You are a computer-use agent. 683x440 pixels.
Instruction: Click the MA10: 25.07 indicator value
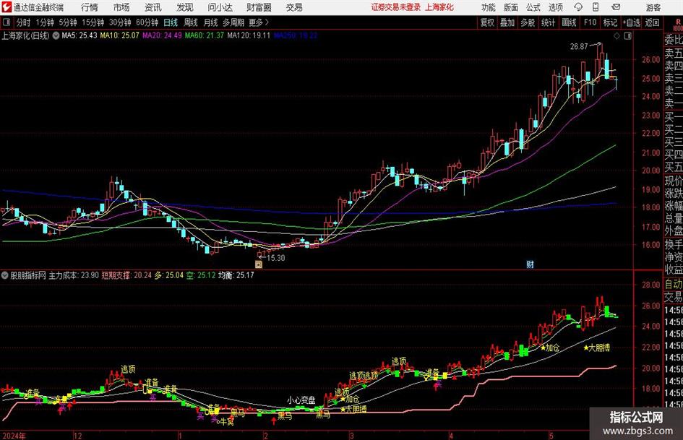click(120, 35)
